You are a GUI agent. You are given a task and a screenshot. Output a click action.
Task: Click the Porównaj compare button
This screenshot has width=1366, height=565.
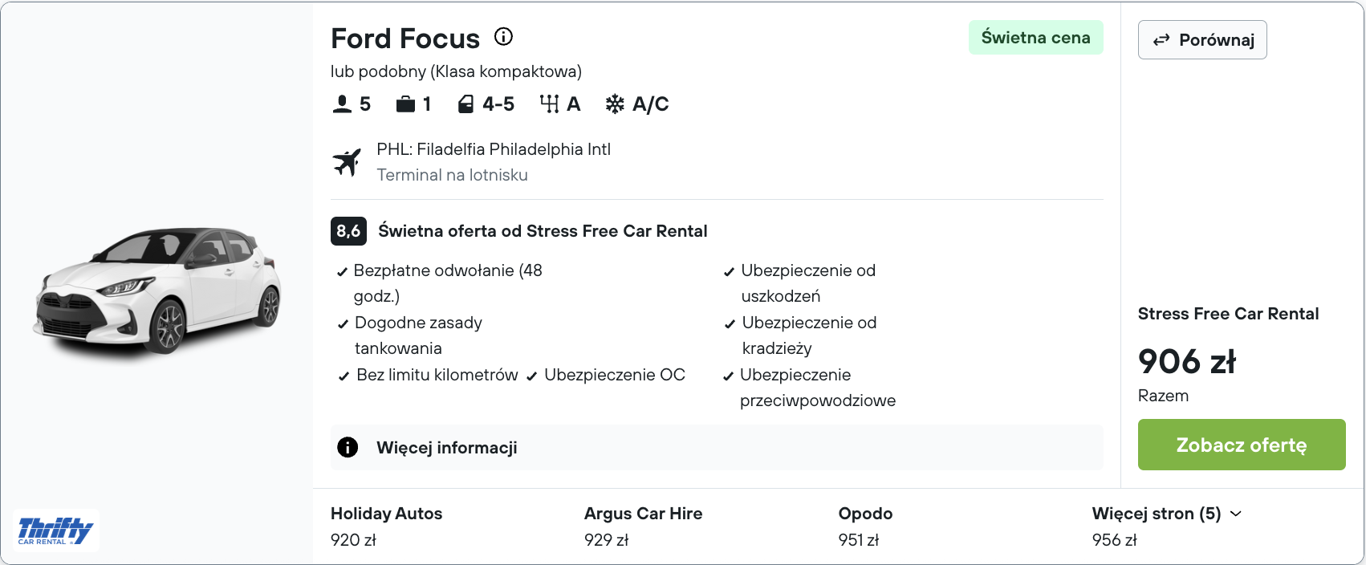tap(1202, 40)
